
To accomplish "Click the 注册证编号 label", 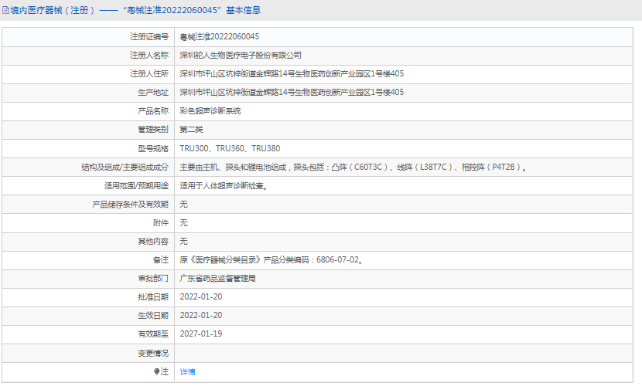I will pos(149,37).
